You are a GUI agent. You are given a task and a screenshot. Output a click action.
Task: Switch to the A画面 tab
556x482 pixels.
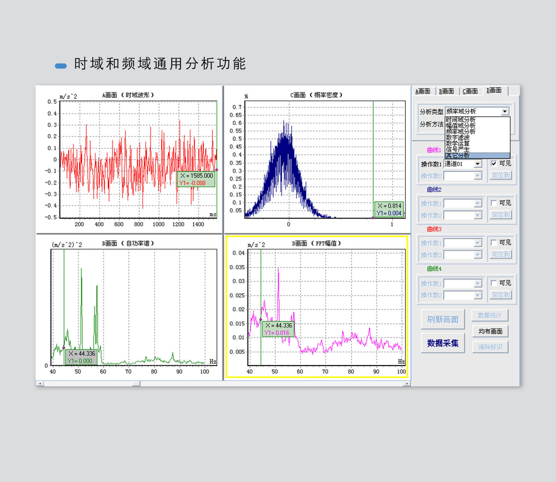(x=423, y=91)
